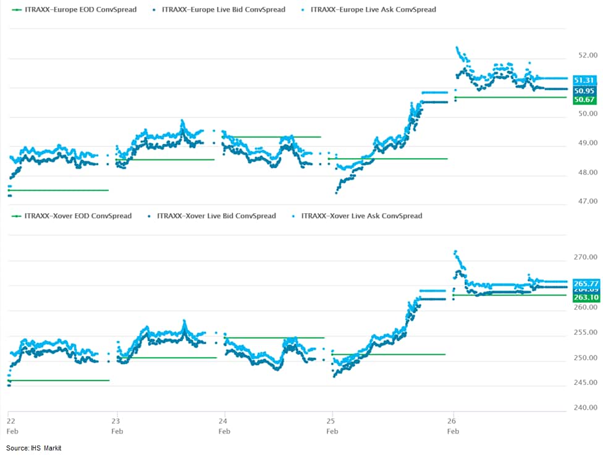Click the green line marker for ITRAXX-Xover EOD ConvSpread
Viewport: 603px width, 456px height.
pyautogui.click(x=17, y=216)
